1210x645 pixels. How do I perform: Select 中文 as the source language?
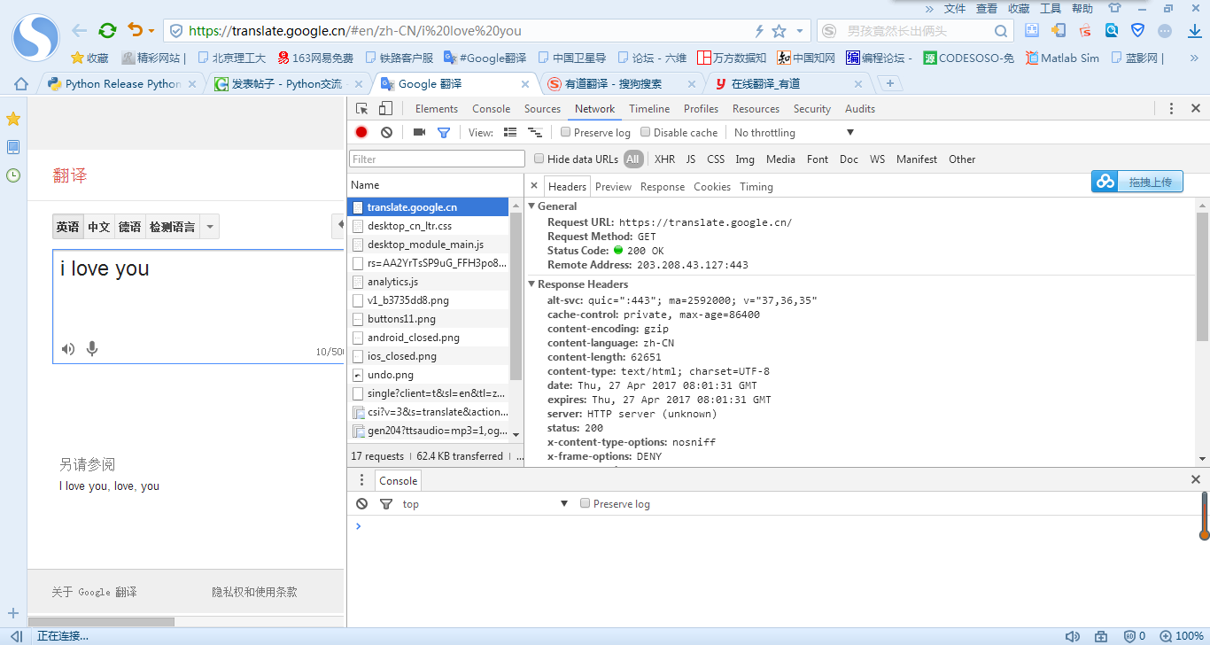pos(99,227)
